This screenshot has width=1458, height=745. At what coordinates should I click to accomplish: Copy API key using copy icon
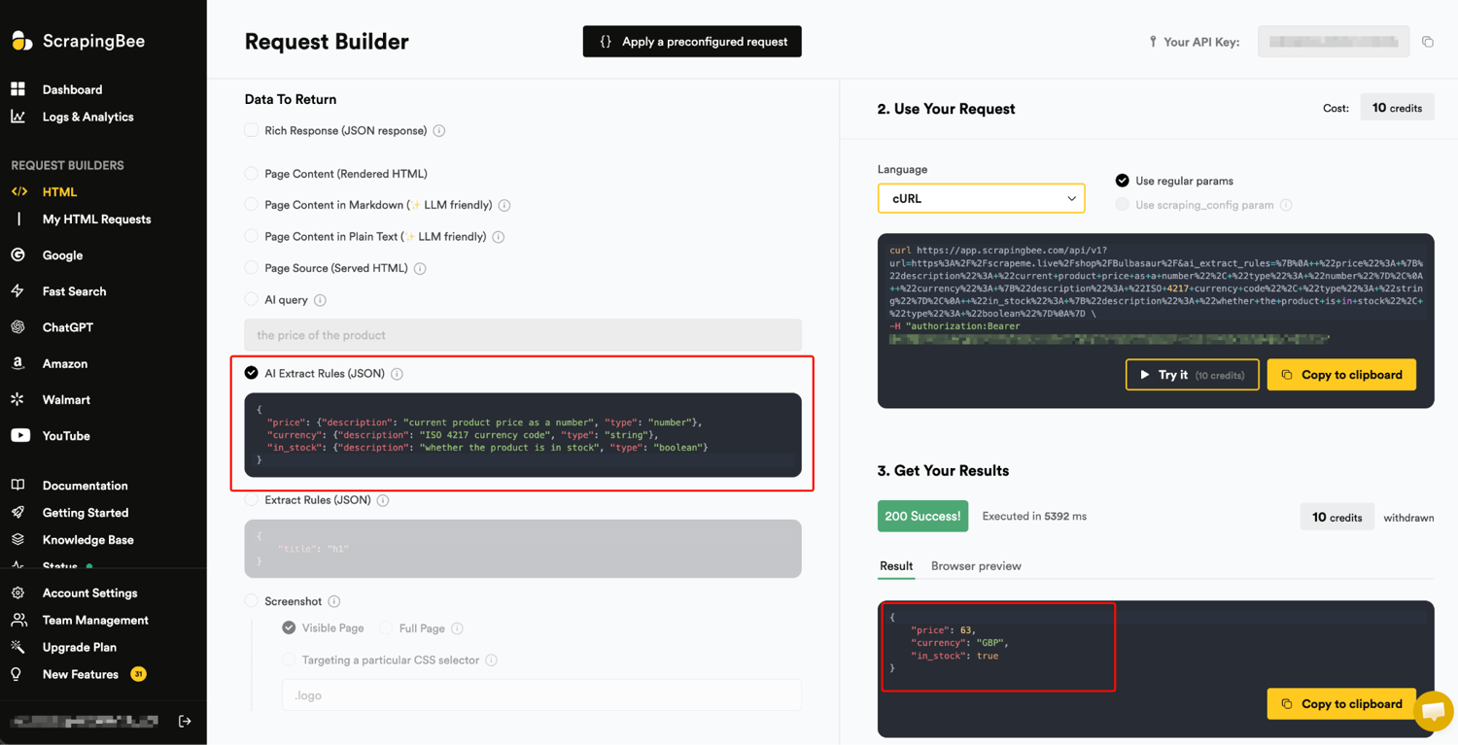pyautogui.click(x=1428, y=42)
